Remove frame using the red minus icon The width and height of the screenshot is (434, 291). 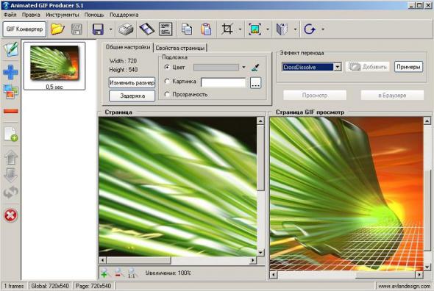point(11,111)
